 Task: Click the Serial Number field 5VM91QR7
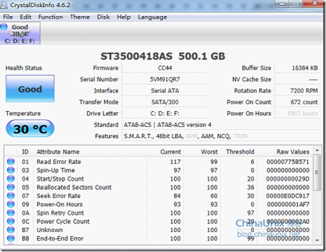tap(165, 79)
